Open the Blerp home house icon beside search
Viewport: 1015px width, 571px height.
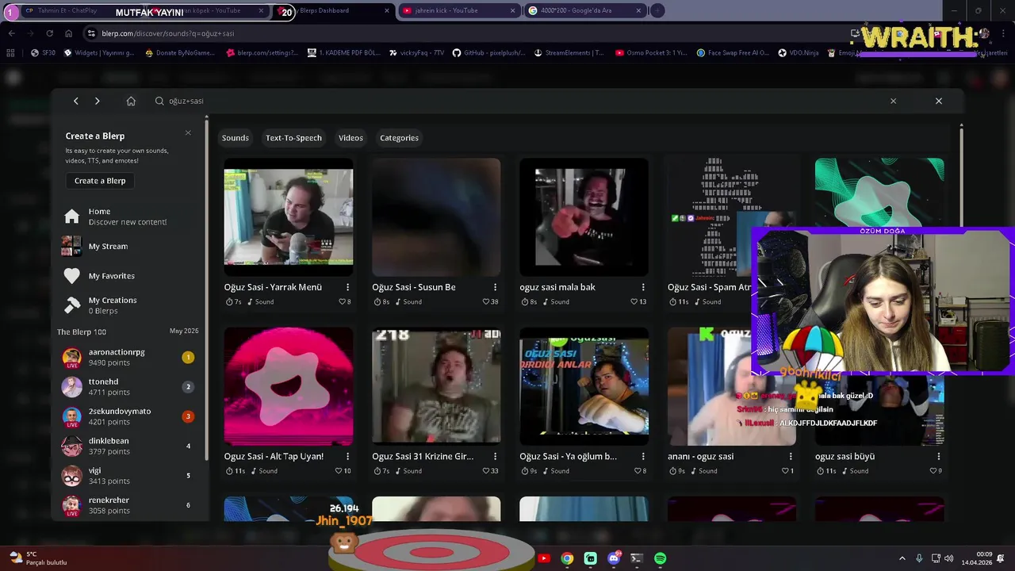[131, 101]
